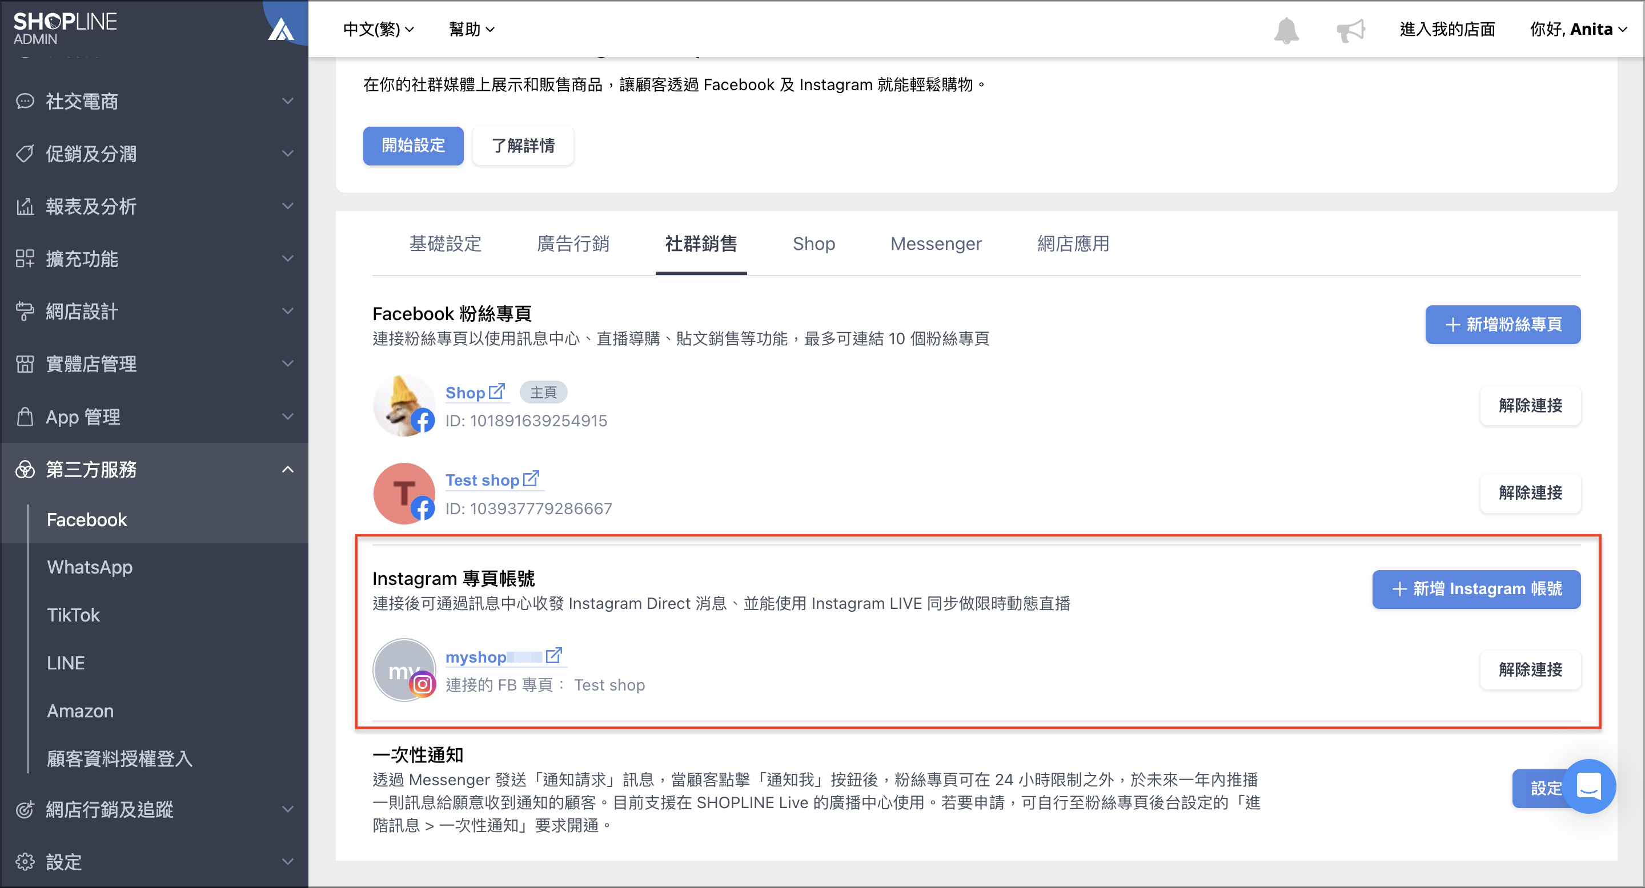The width and height of the screenshot is (1645, 888).
Task: Click the physical store management icon
Action: (x=25, y=364)
